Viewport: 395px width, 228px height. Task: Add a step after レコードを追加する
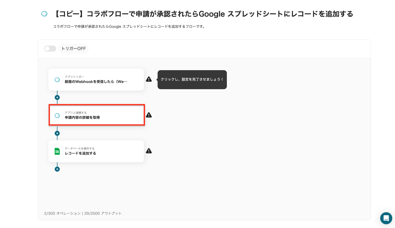tap(57, 169)
